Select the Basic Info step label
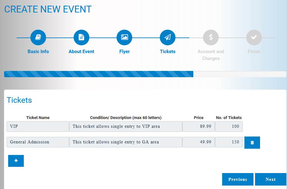 point(38,52)
